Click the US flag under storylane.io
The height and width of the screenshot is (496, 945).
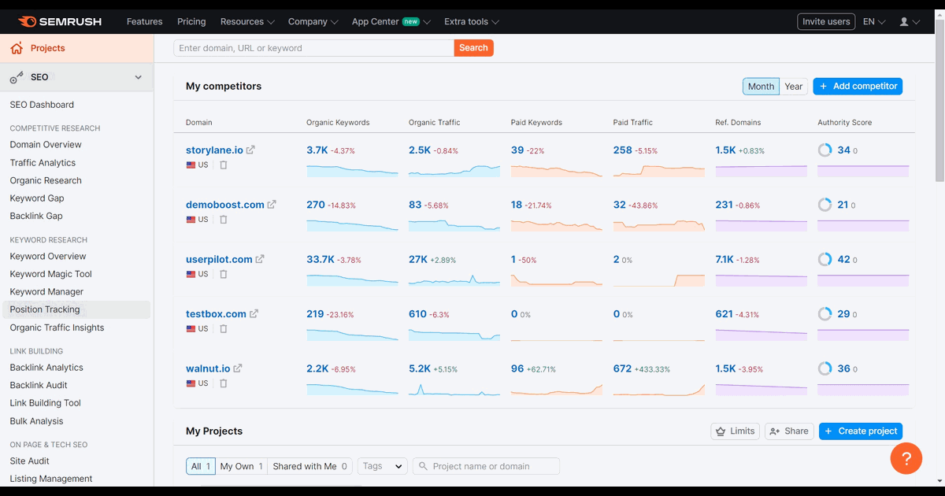pyautogui.click(x=191, y=165)
